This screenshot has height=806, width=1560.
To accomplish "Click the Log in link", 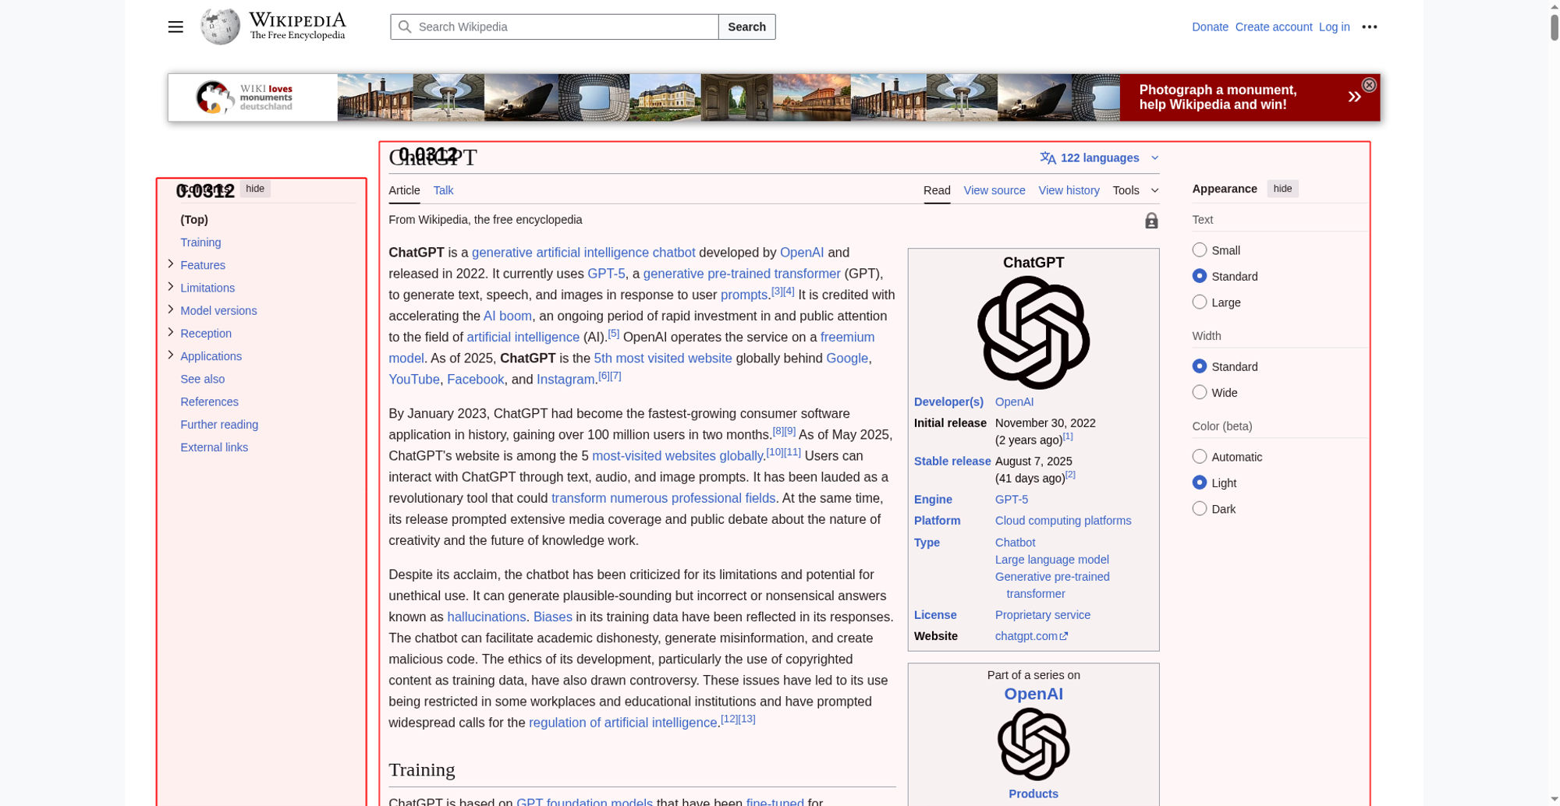I will [x=1334, y=27].
